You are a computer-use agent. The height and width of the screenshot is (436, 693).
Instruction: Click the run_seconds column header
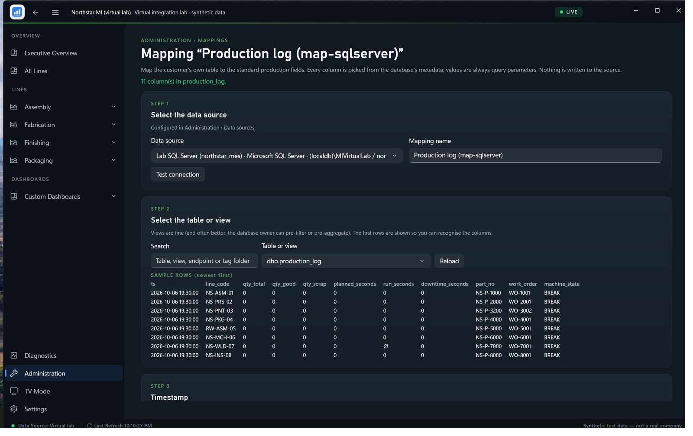click(x=398, y=284)
